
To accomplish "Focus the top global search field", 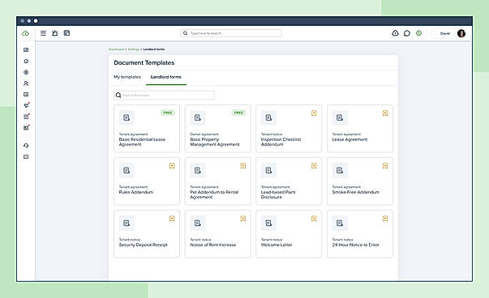I will click(x=231, y=33).
